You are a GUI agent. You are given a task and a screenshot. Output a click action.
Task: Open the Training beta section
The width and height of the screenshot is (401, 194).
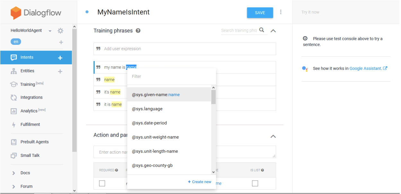[x=13, y=84]
